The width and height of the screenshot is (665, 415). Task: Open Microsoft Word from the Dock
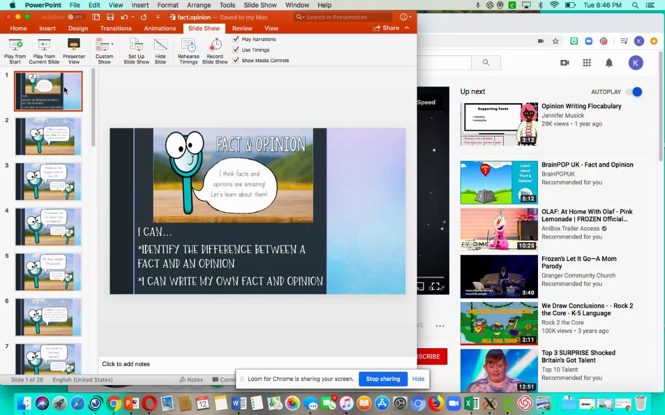coord(239,403)
